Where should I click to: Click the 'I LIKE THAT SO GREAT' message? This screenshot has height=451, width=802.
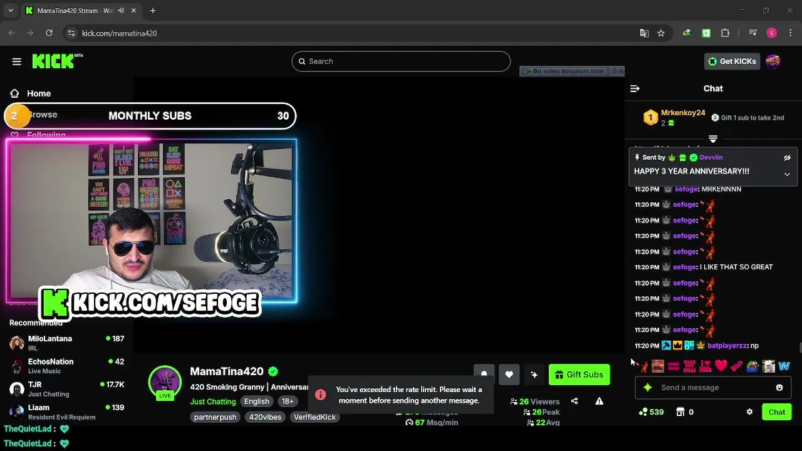(736, 267)
